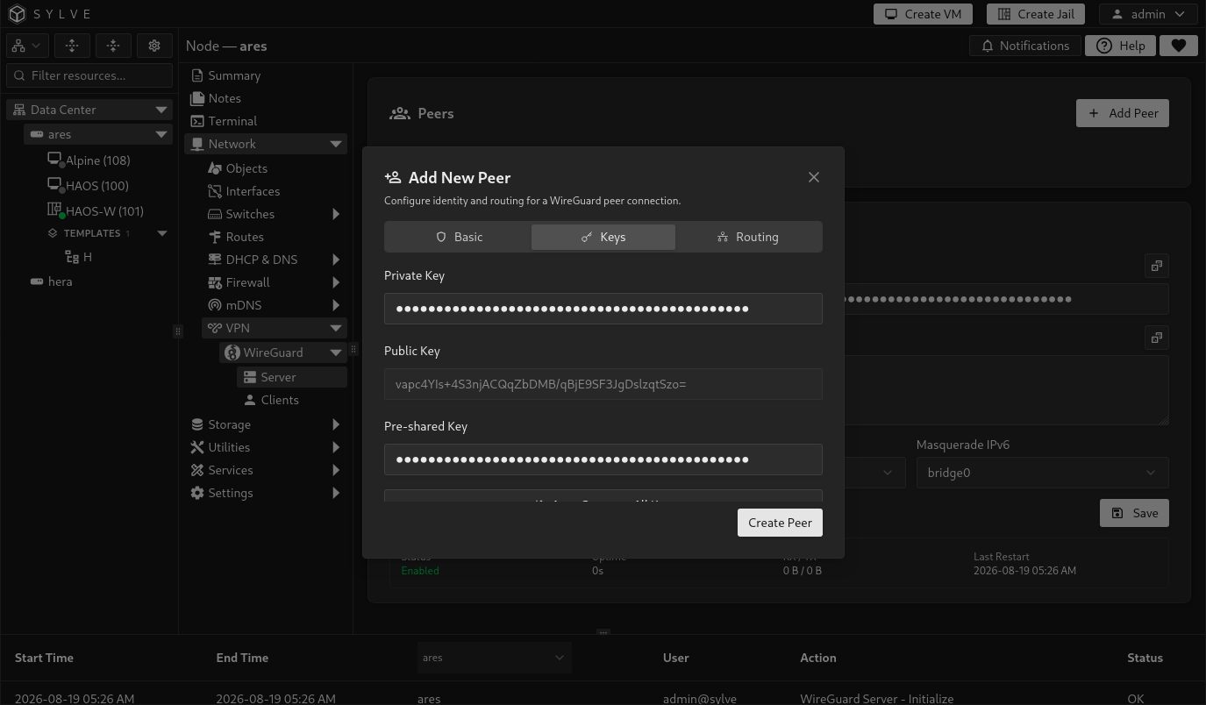Click Create Peer button
This screenshot has height=705, width=1206.
(x=780, y=523)
